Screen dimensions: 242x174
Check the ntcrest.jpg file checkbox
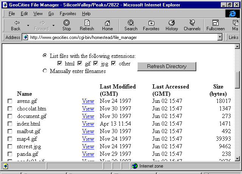coord(10,146)
